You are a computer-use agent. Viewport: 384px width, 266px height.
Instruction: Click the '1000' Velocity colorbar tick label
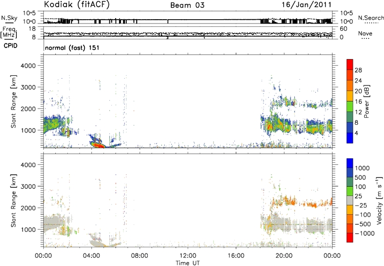click(x=362, y=168)
